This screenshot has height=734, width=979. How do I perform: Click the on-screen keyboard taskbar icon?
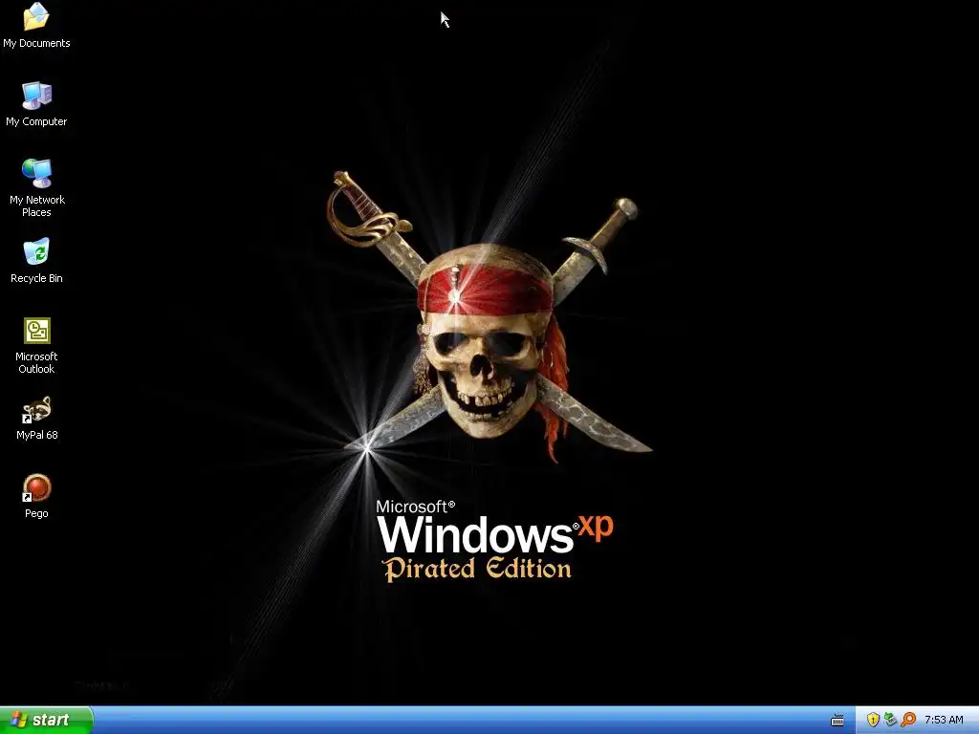(838, 721)
